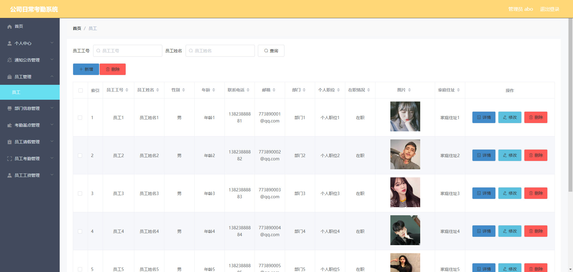The width and height of the screenshot is (573, 272).
Task: Click 详情 button for 员工1
Action: point(484,117)
